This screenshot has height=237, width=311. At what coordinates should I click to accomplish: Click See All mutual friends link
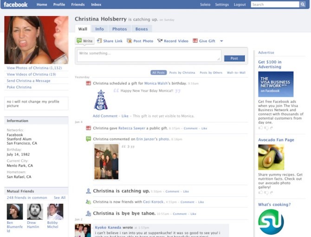[59, 198]
